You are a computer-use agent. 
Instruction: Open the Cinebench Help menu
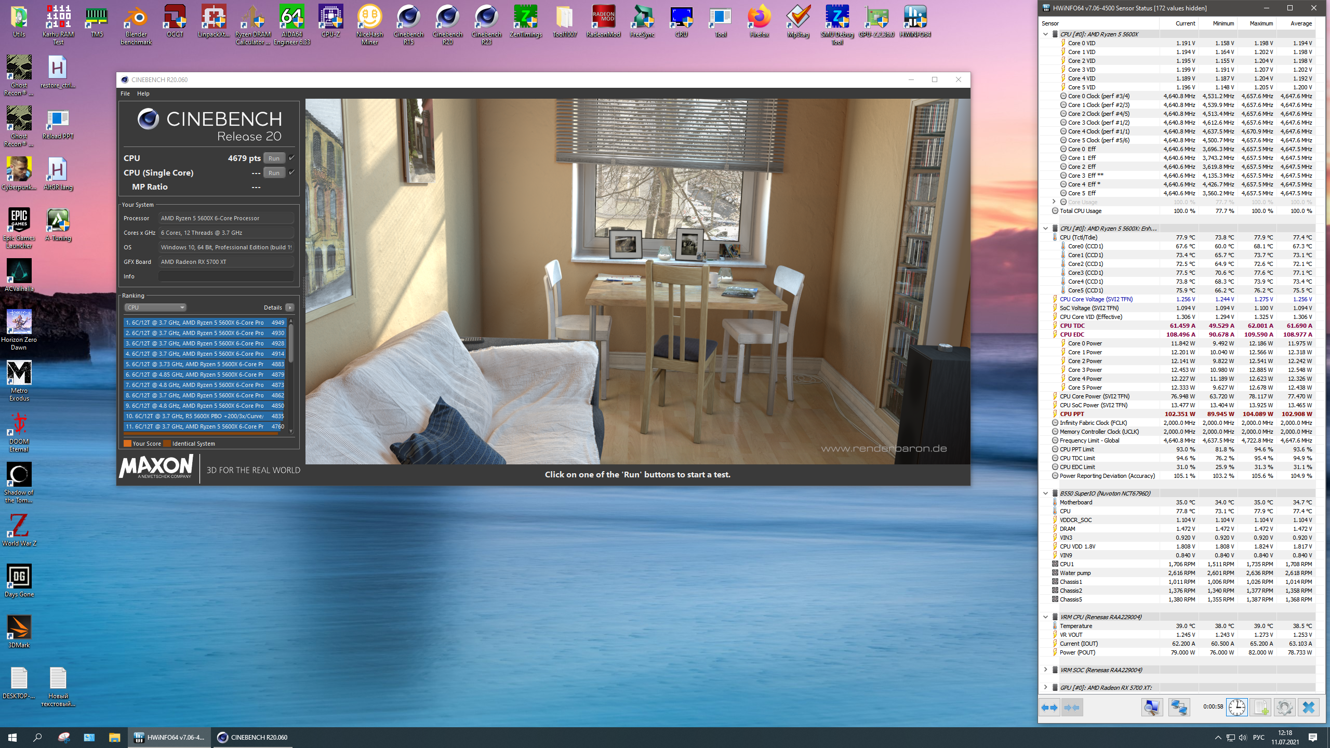(143, 94)
